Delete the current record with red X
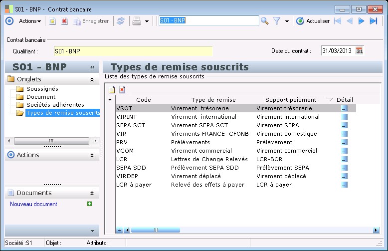This screenshot has width=388, height=251. tap(64, 21)
